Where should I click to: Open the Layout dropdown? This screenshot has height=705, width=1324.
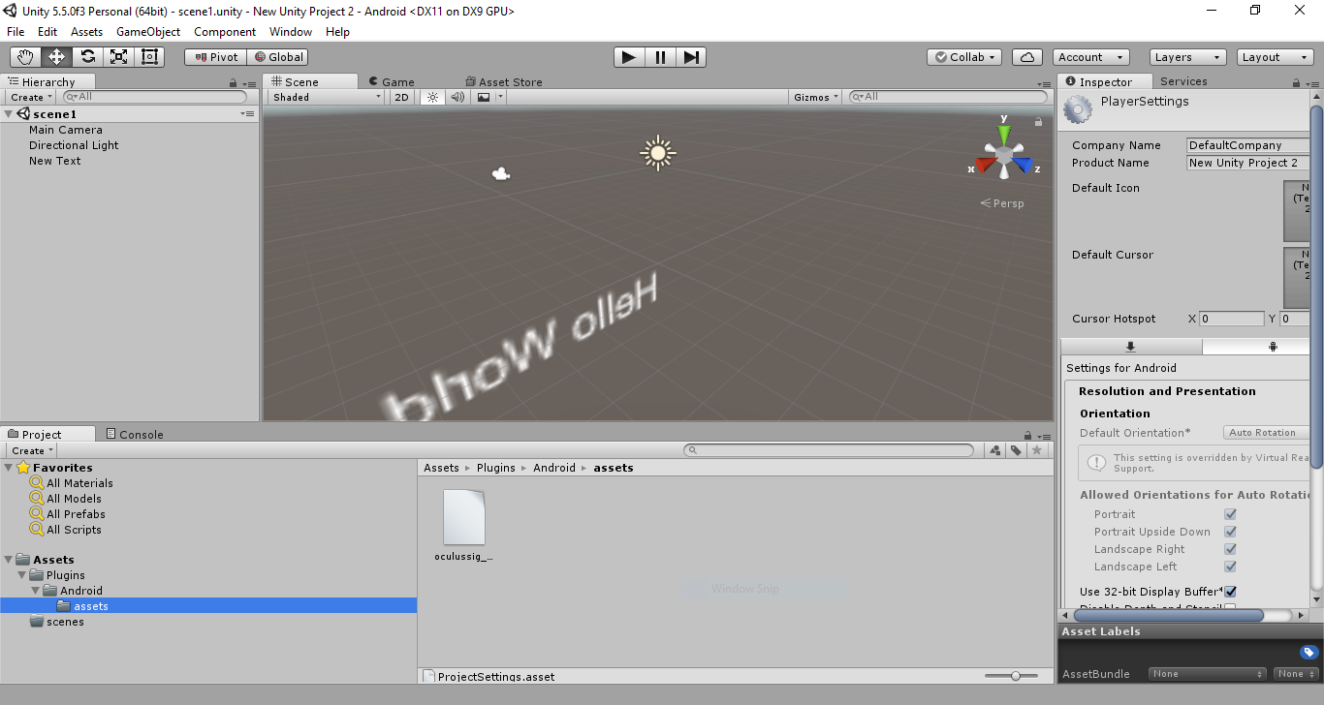[1276, 57]
